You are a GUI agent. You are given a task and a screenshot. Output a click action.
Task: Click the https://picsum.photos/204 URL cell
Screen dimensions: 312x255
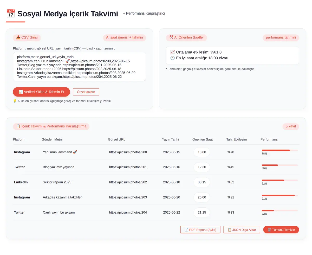click(128, 212)
